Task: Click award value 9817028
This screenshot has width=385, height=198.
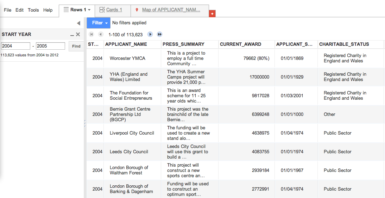Action: point(260,96)
